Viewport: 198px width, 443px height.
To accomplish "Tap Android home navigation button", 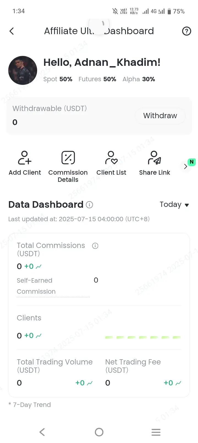I will [99, 432].
